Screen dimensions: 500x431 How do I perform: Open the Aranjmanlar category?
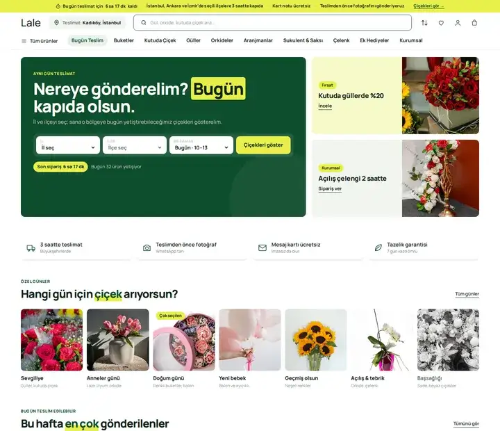click(258, 40)
